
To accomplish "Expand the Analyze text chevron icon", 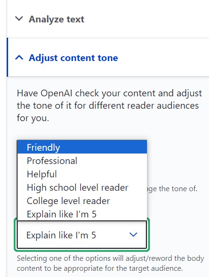I will click(19, 19).
